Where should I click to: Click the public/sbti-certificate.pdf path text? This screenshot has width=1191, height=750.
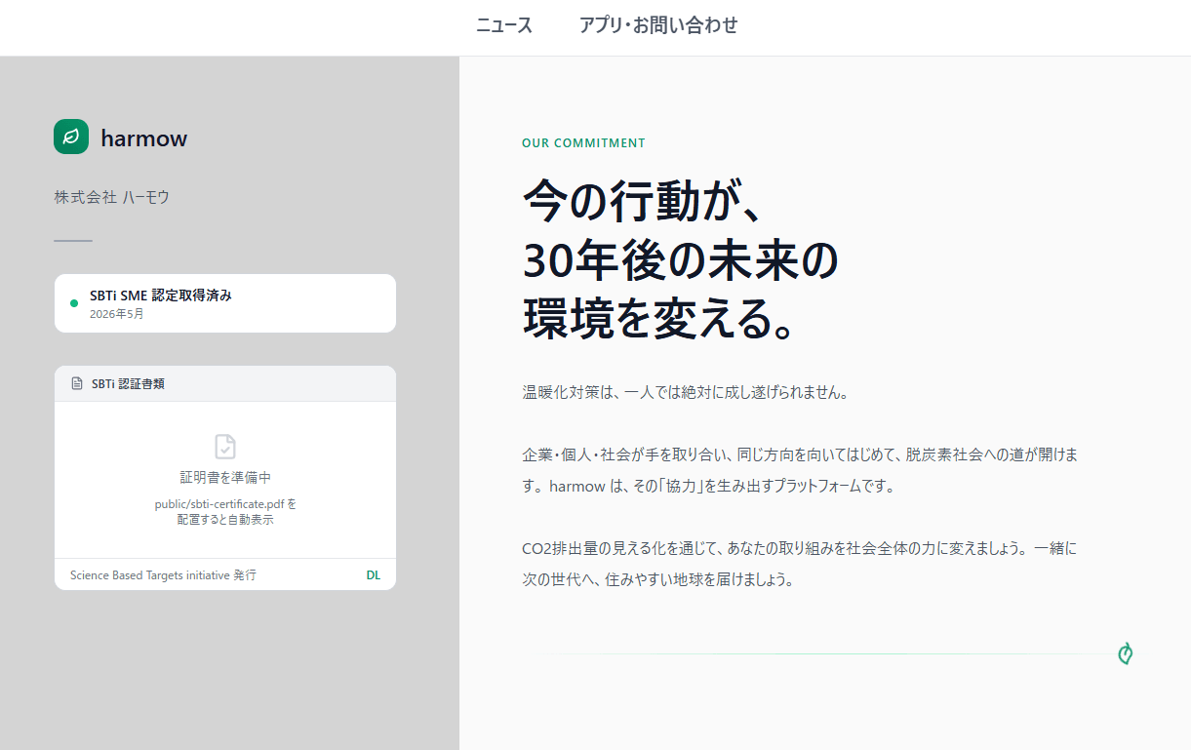pos(225,504)
